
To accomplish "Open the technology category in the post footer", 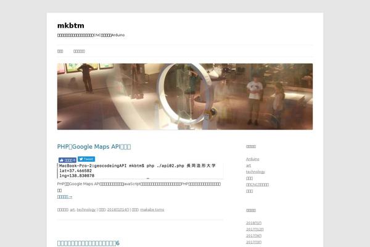I will (x=86, y=210).
